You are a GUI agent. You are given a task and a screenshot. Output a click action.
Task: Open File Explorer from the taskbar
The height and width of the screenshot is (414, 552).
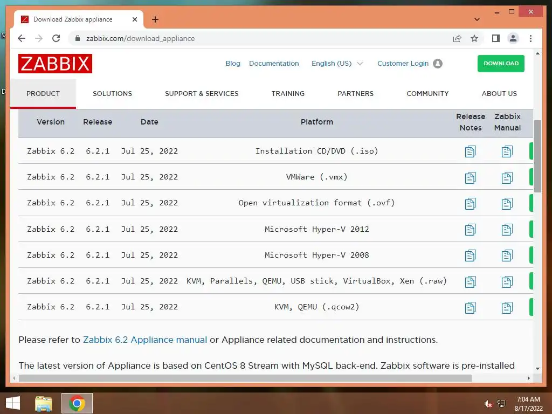(x=43, y=403)
